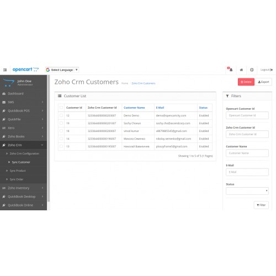Open Sync Product submenu item

[23, 171]
